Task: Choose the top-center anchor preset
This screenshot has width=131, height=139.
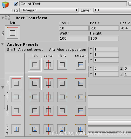Action: tap(48, 83)
